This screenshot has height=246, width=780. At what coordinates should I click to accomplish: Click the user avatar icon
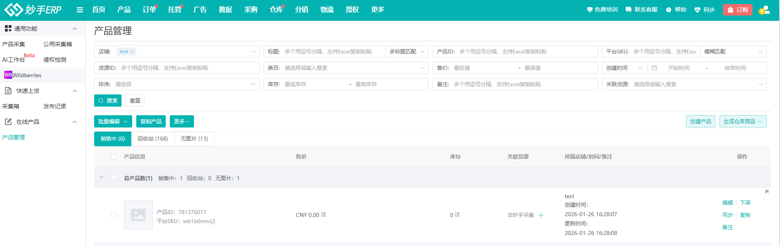pyautogui.click(x=764, y=10)
